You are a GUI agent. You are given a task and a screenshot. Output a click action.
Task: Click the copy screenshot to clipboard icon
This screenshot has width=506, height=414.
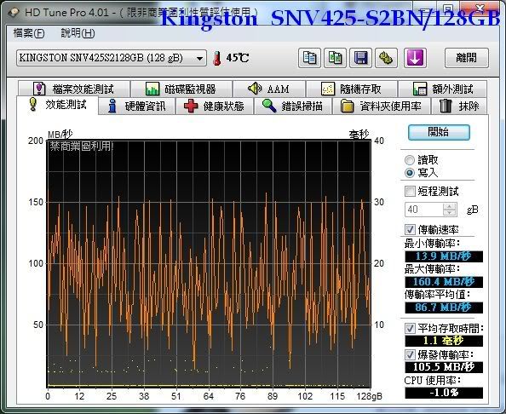[x=335, y=58]
